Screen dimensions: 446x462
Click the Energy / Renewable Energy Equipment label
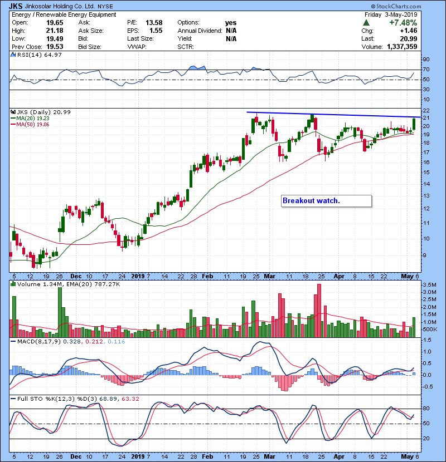click(x=64, y=14)
